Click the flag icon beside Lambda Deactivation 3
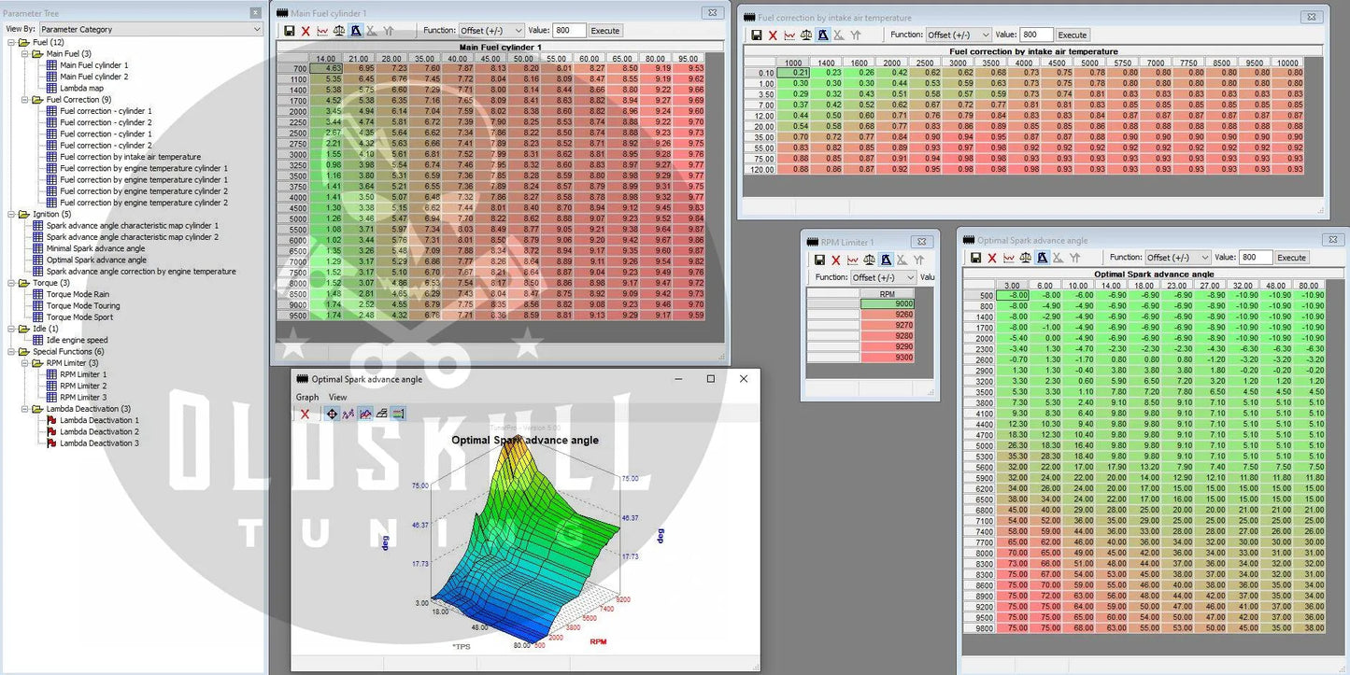The height and width of the screenshot is (675, 1350). click(x=51, y=443)
